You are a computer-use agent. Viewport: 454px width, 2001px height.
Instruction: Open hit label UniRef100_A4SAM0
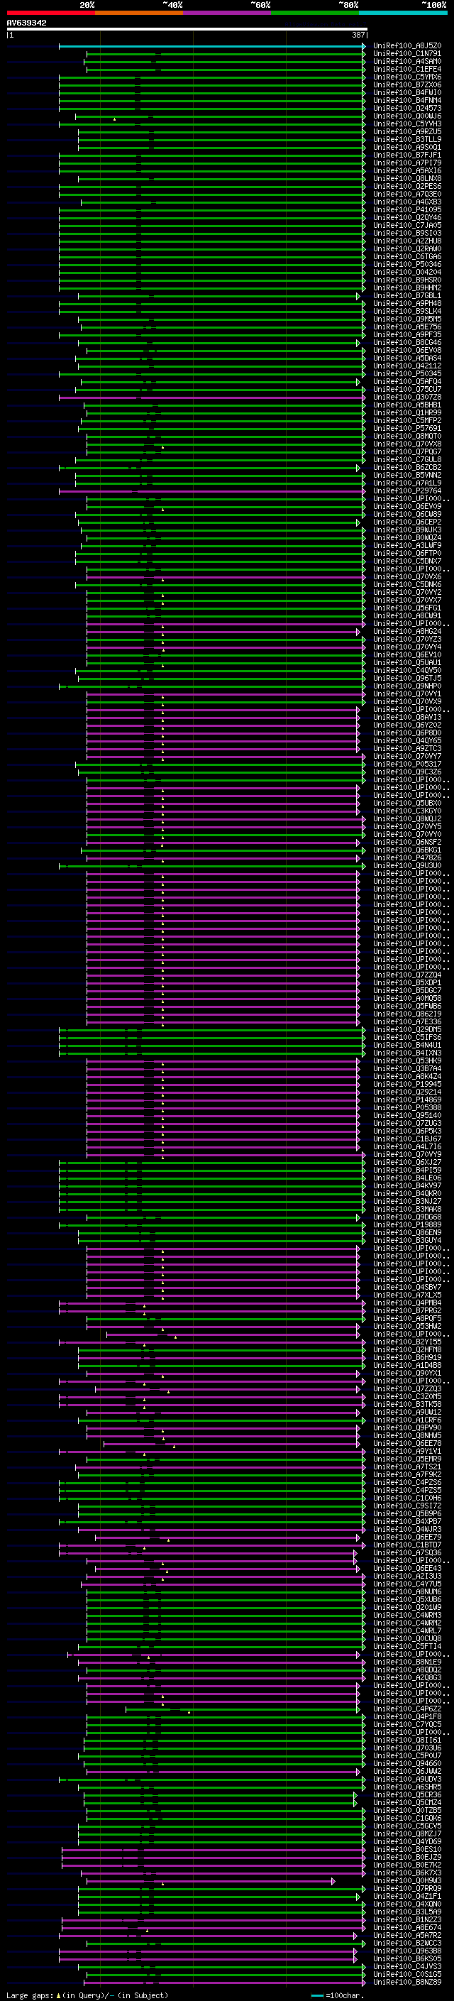point(407,61)
